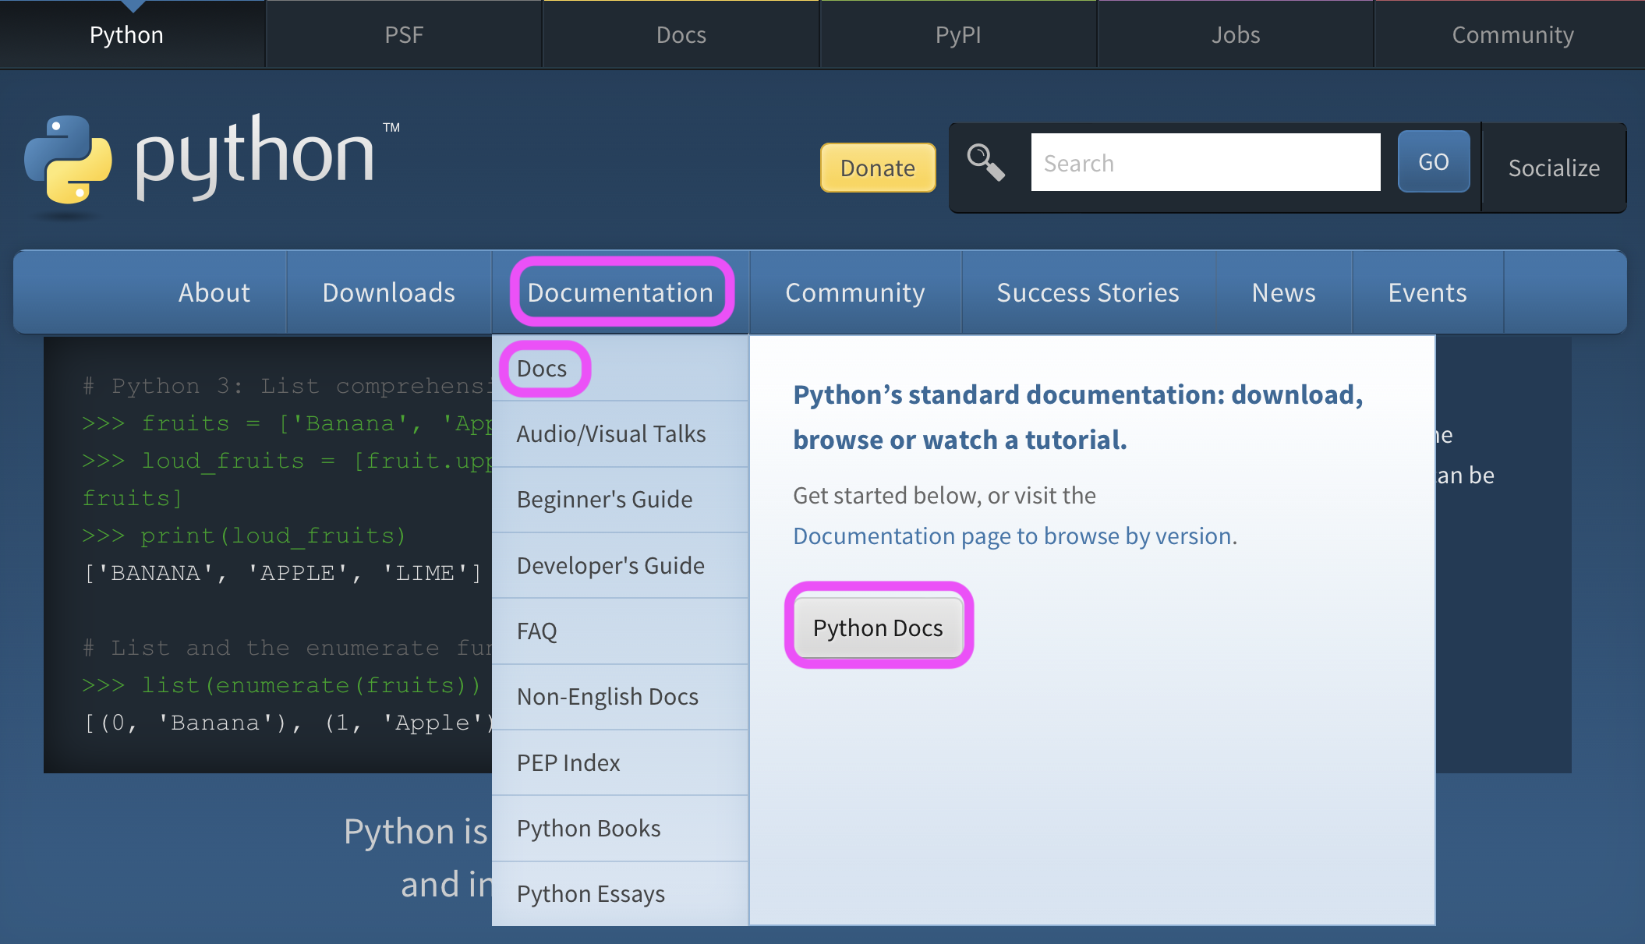The width and height of the screenshot is (1645, 944).
Task: Open the News navigation menu
Action: click(1284, 292)
